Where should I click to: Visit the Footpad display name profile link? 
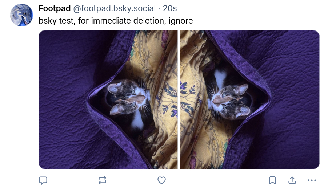[x=55, y=8]
